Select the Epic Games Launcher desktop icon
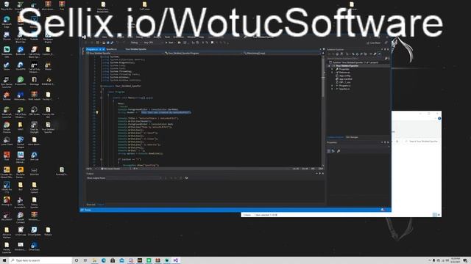Screen dimensions: 471x264 (x=7, y=82)
